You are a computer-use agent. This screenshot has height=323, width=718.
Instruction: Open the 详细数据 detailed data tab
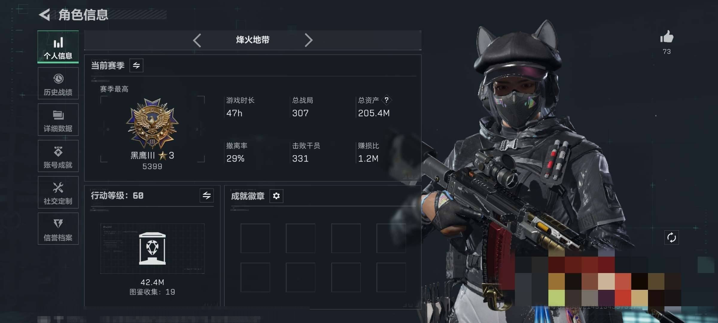coord(58,120)
